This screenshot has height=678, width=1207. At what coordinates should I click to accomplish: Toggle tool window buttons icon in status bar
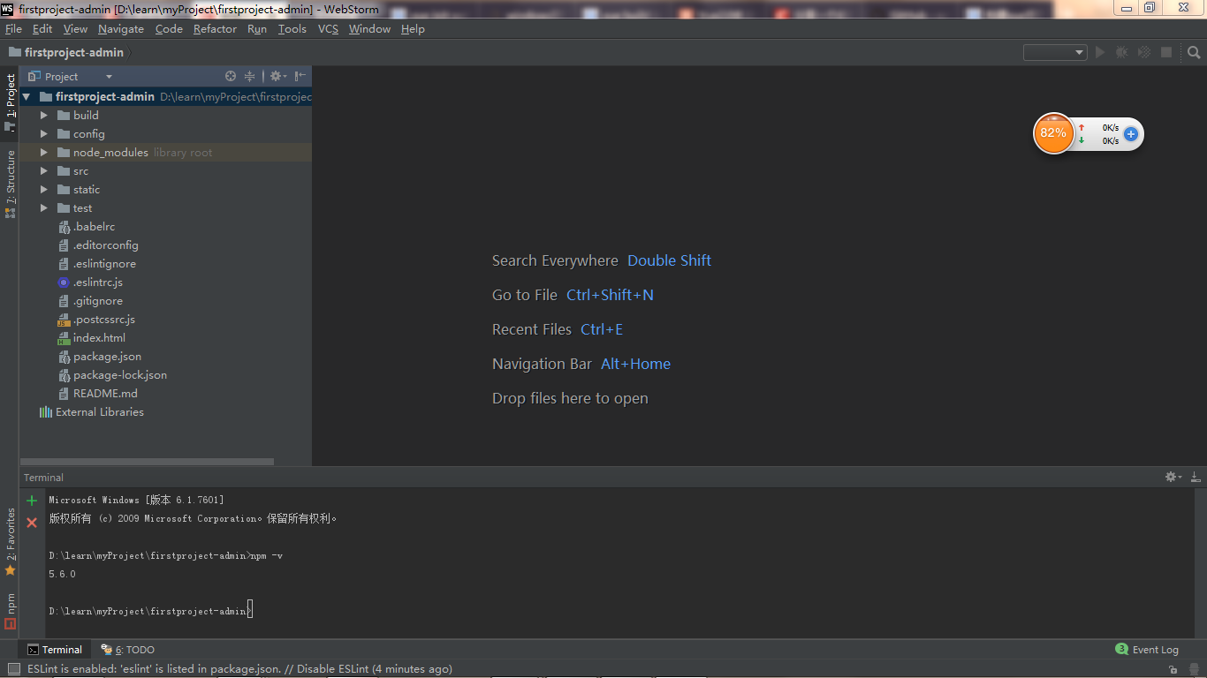[13, 669]
